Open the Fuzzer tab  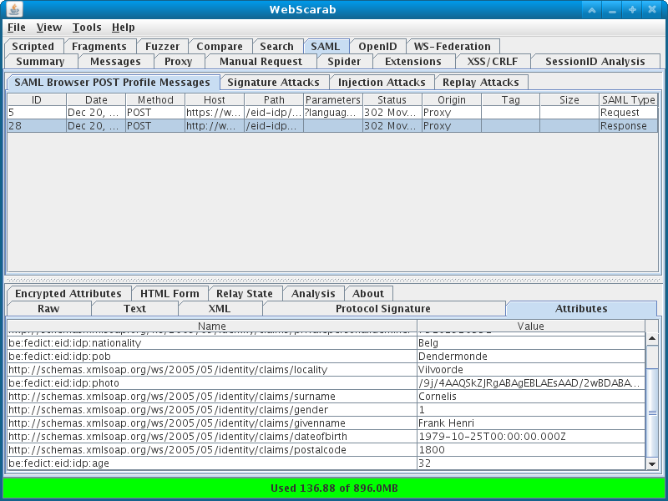point(162,47)
